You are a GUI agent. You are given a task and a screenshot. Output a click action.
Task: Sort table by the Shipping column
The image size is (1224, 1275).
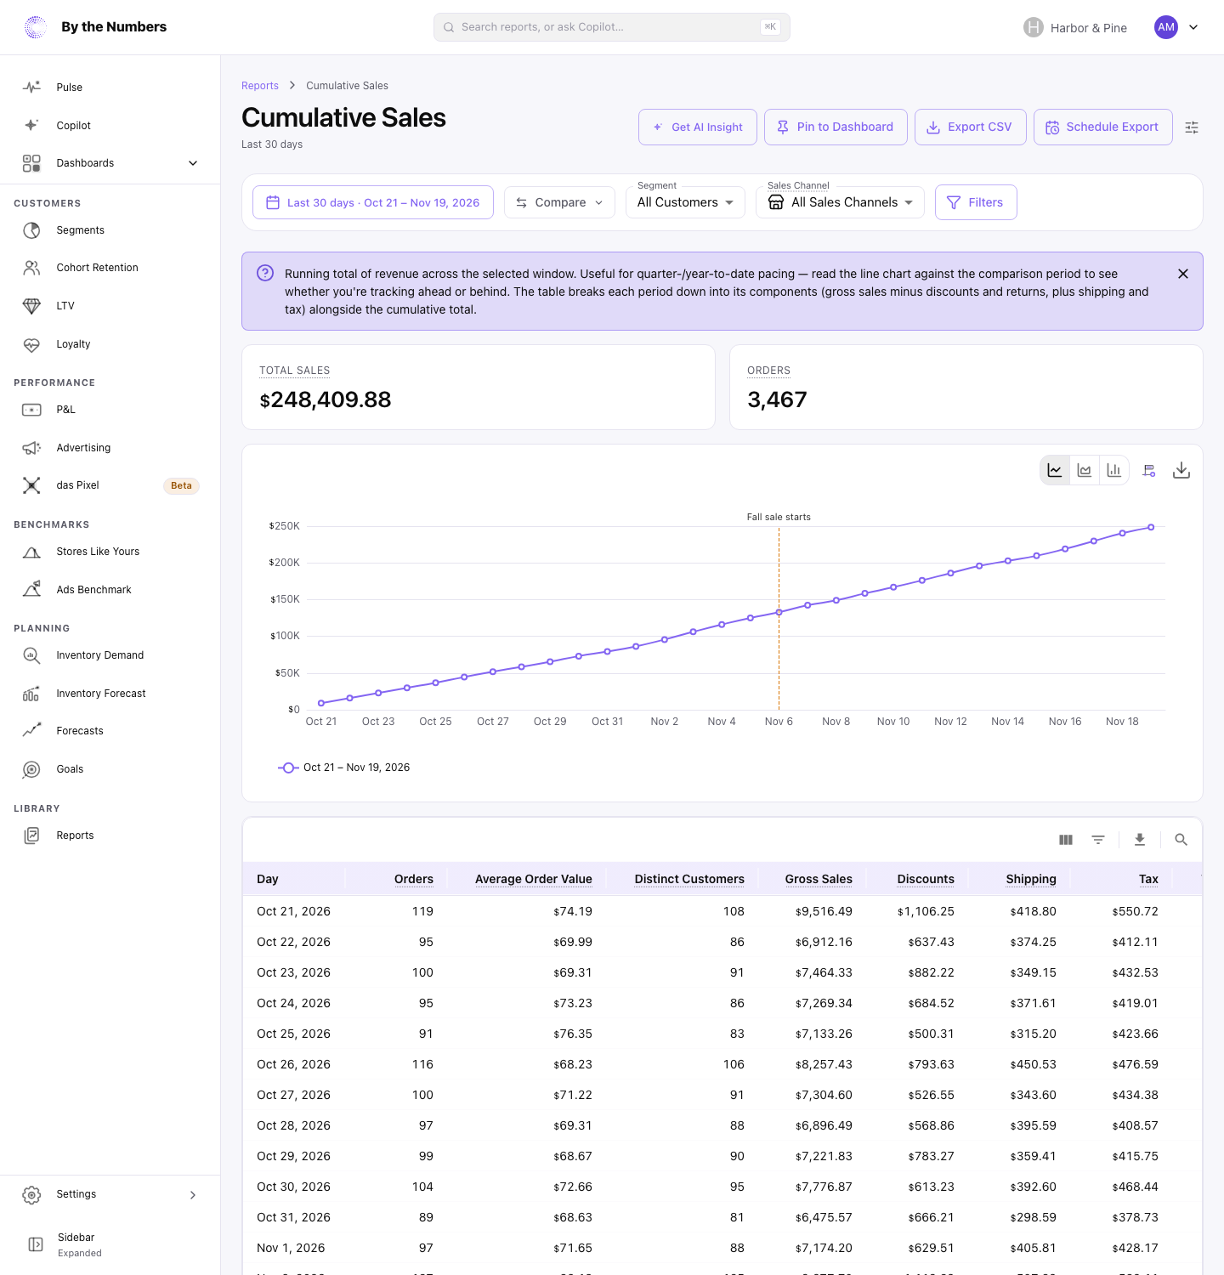1031,879
